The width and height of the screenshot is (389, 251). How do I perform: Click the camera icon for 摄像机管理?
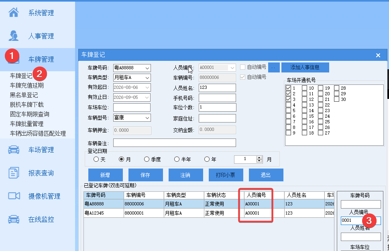coord(14,196)
